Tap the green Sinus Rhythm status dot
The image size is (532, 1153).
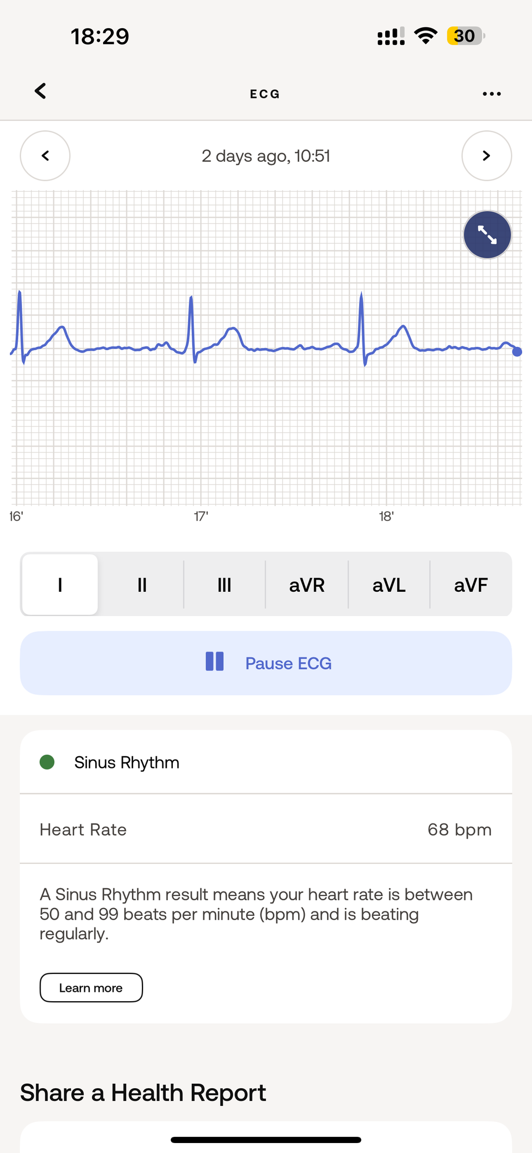(47, 762)
